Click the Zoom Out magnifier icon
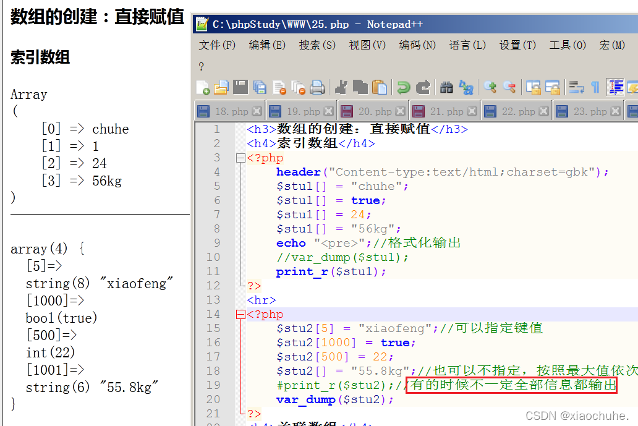This screenshot has height=426, width=638. (509, 87)
